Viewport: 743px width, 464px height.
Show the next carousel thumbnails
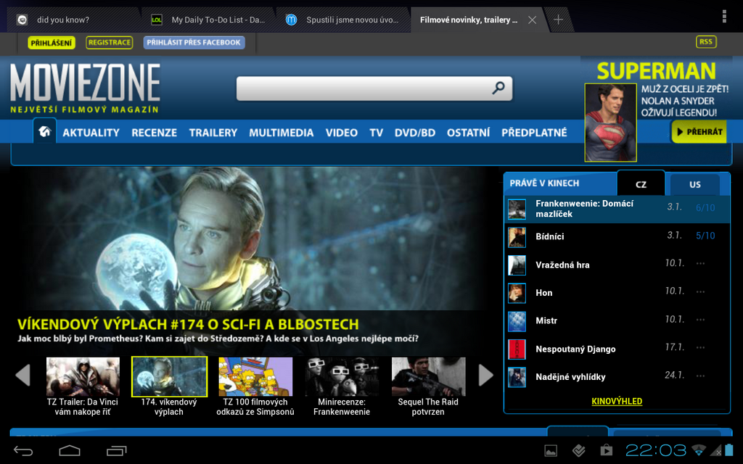[485, 375]
